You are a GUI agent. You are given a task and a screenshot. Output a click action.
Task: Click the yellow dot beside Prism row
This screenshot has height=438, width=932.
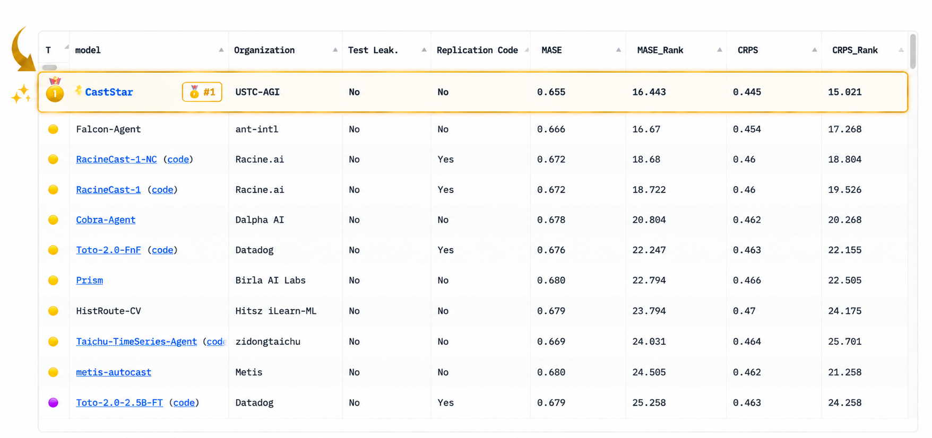click(x=53, y=280)
